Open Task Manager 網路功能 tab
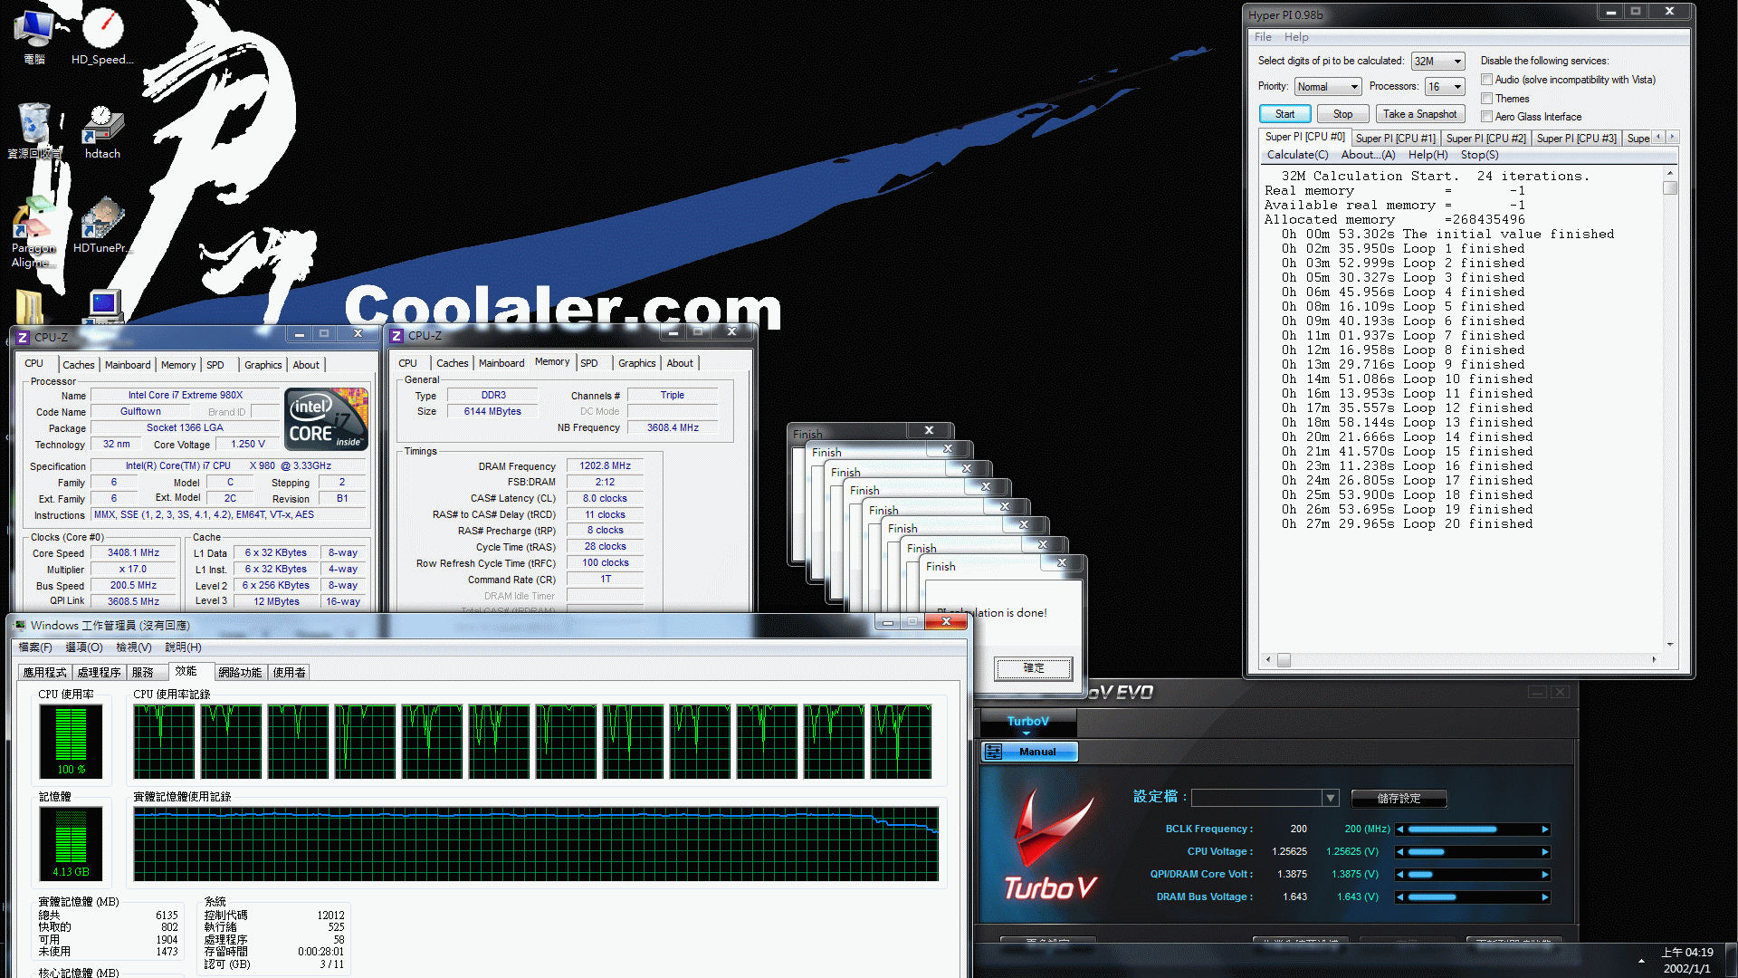Viewport: 1738px width, 978px height. coord(240,672)
